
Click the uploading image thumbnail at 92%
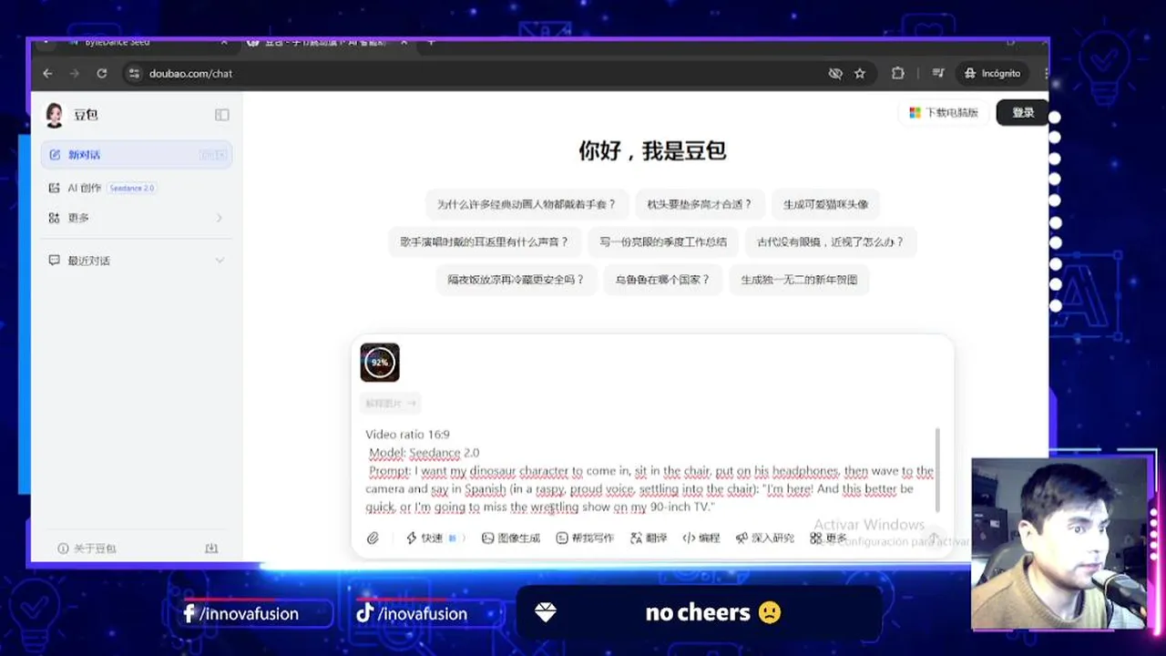click(x=380, y=363)
